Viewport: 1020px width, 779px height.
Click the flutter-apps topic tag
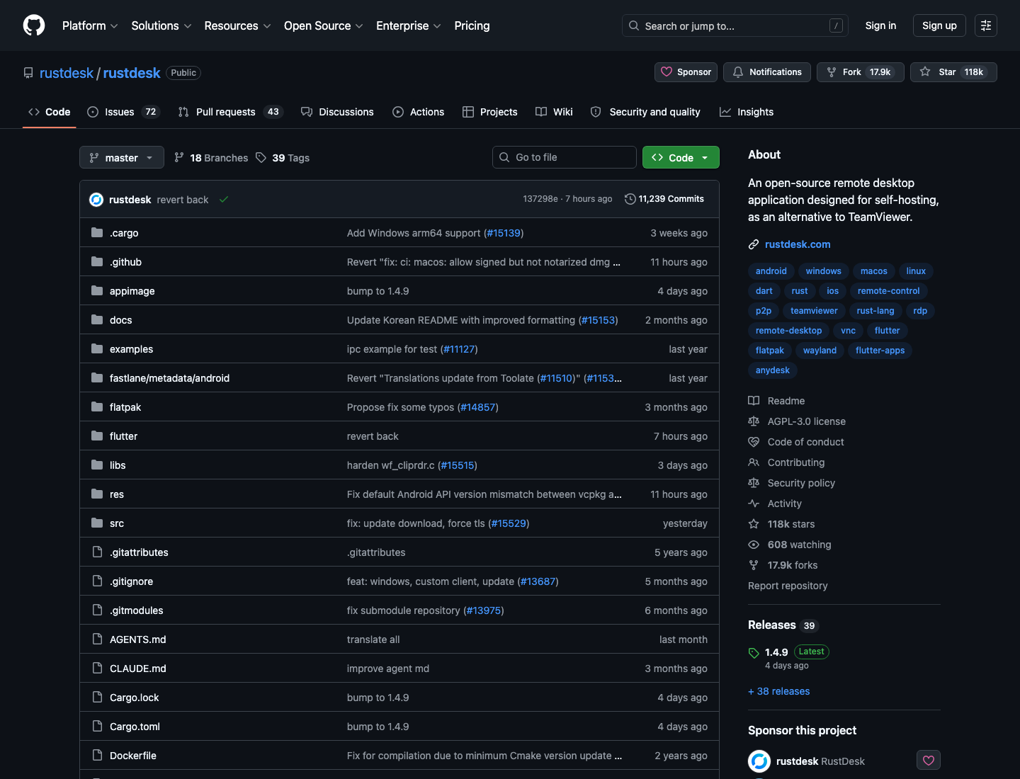(880, 351)
